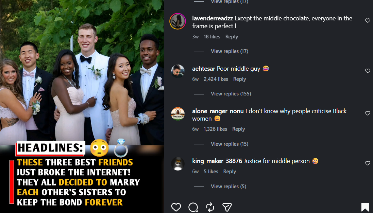
Task: Expand View replies (15)
Action: (x=229, y=144)
